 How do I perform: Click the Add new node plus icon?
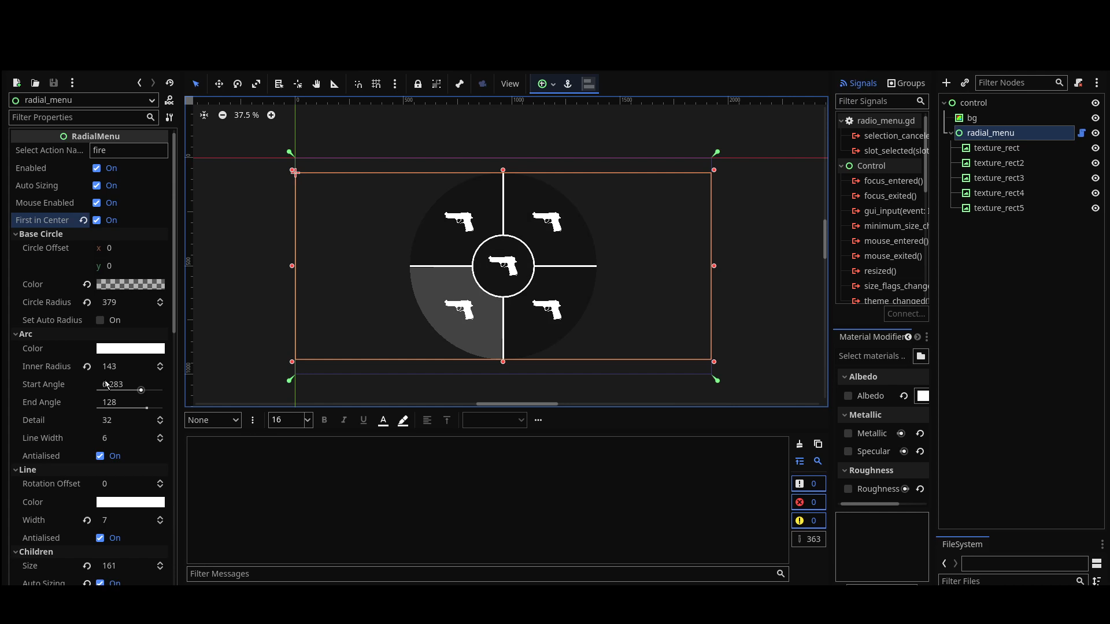point(946,83)
